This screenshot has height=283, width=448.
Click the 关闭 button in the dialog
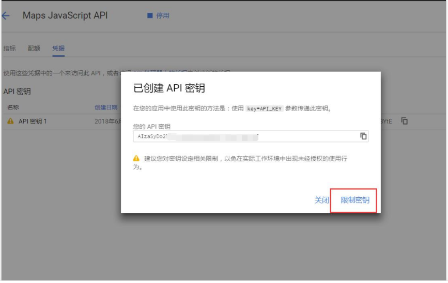pyautogui.click(x=322, y=200)
